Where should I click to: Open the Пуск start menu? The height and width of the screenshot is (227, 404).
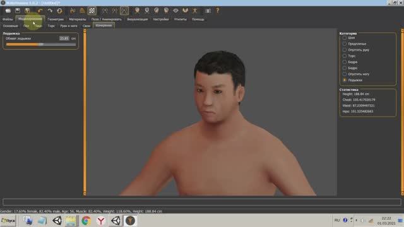click(8, 221)
